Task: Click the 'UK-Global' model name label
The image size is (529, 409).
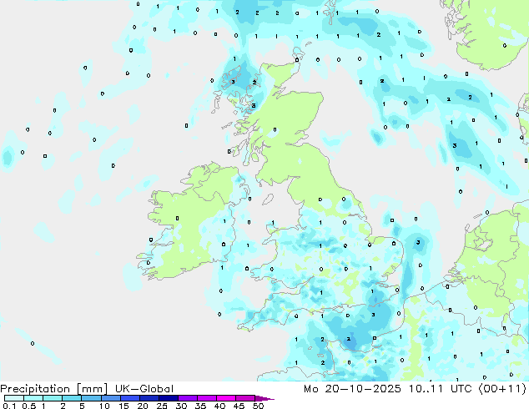Action: click(x=144, y=389)
